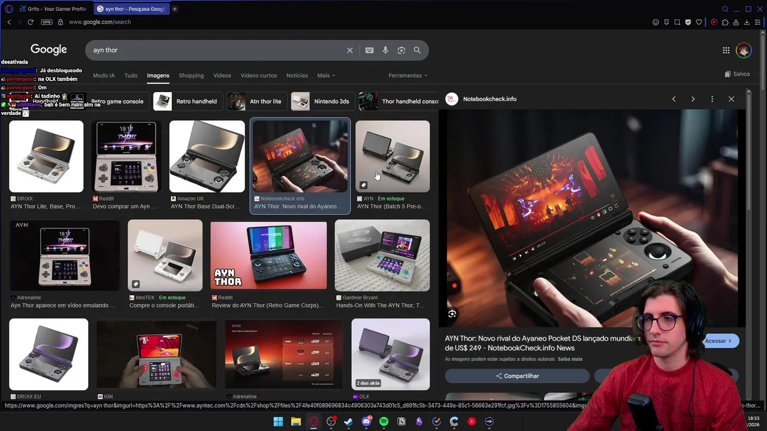Open the browser downloads icon

click(747, 22)
